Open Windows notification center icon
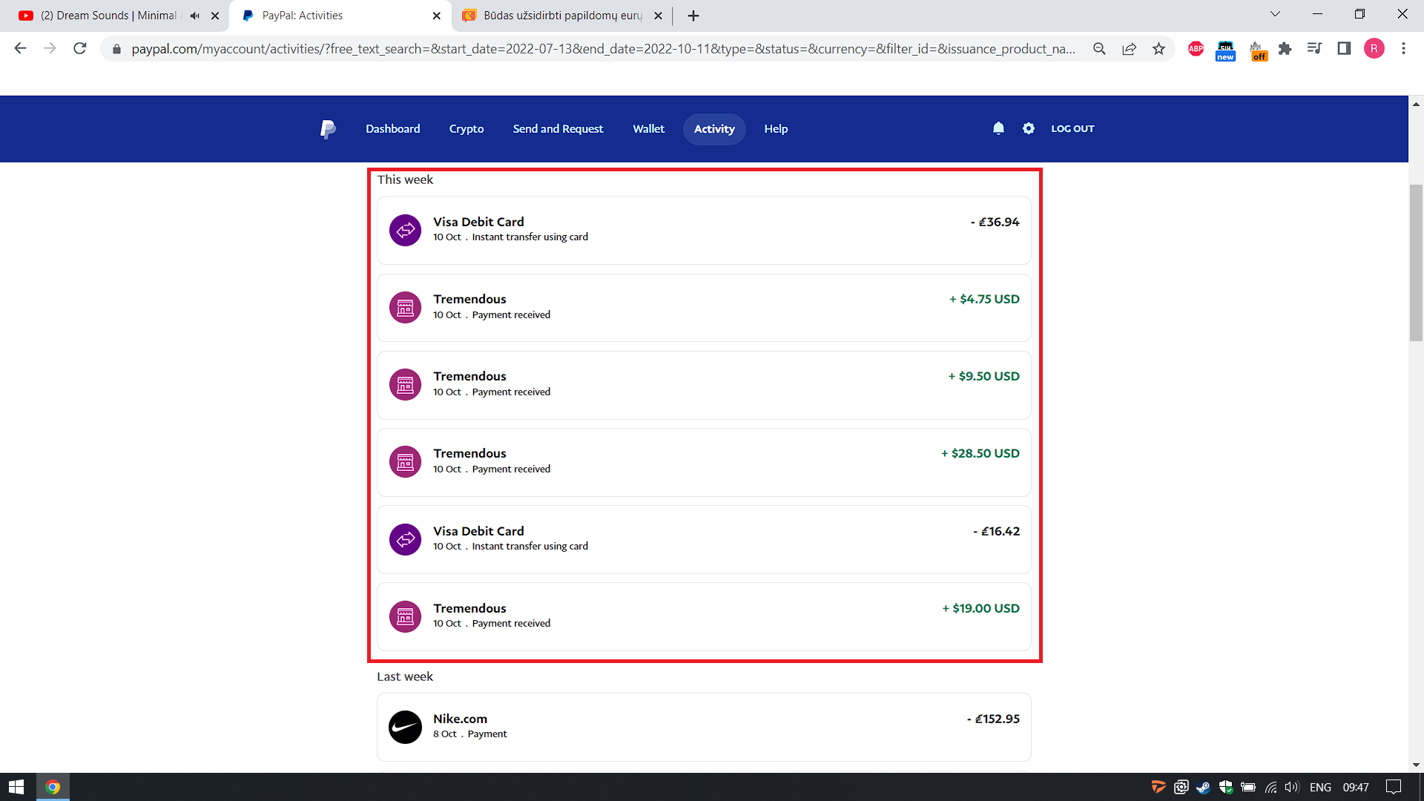The width and height of the screenshot is (1424, 801). 1394,788
